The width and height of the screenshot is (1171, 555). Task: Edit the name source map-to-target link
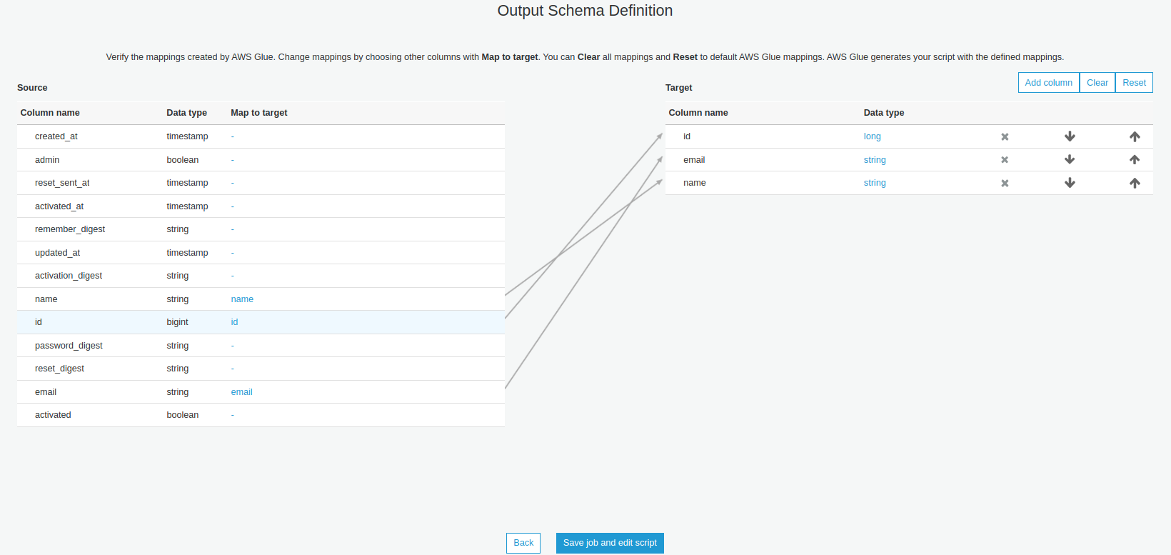242,299
